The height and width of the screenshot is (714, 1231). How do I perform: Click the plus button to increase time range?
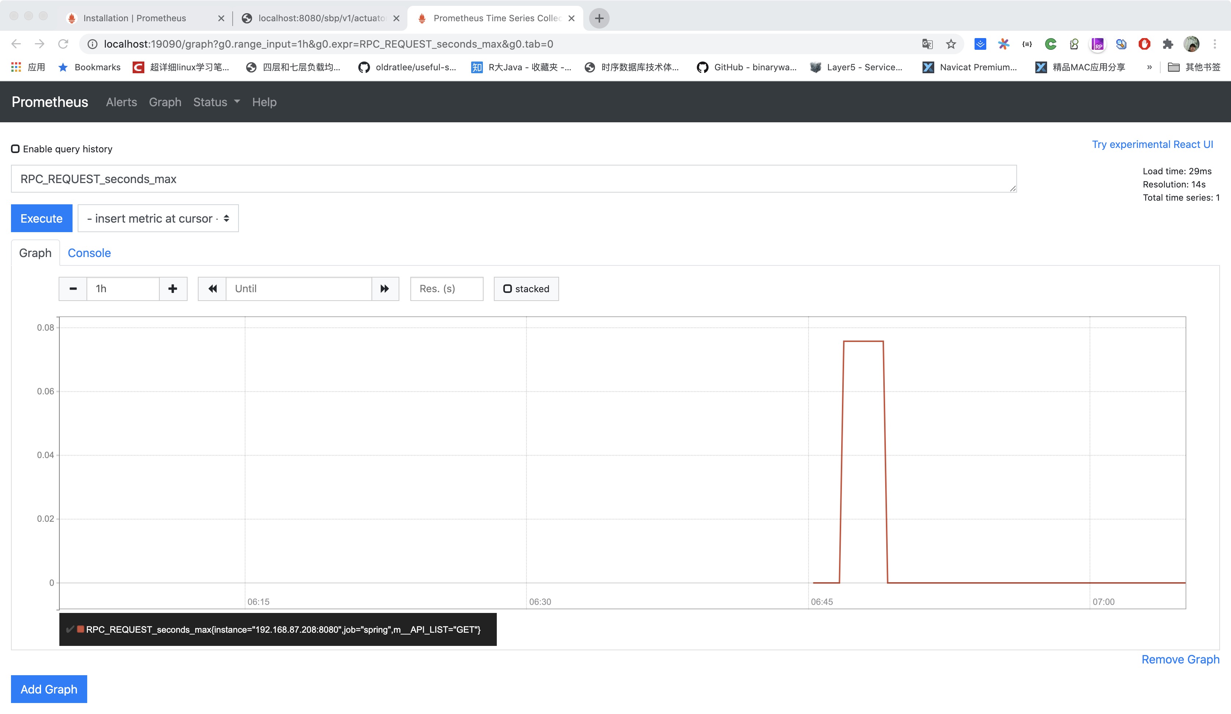coord(173,289)
